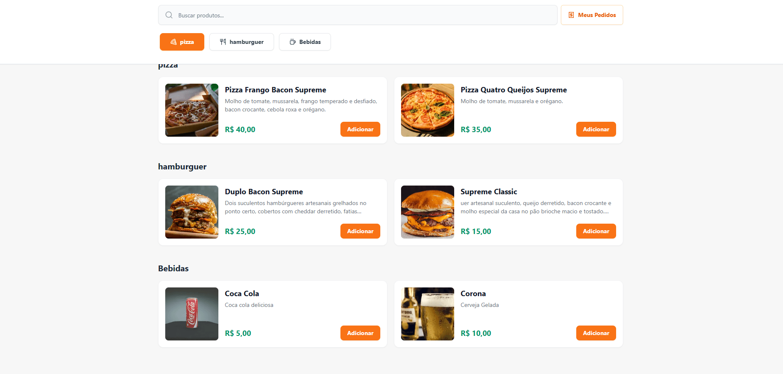
Task: Click the search magnifier icon
Action: coord(169,15)
